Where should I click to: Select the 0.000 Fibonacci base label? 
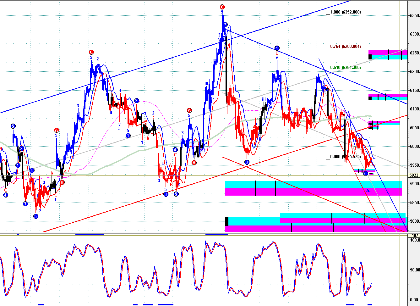pos(346,157)
